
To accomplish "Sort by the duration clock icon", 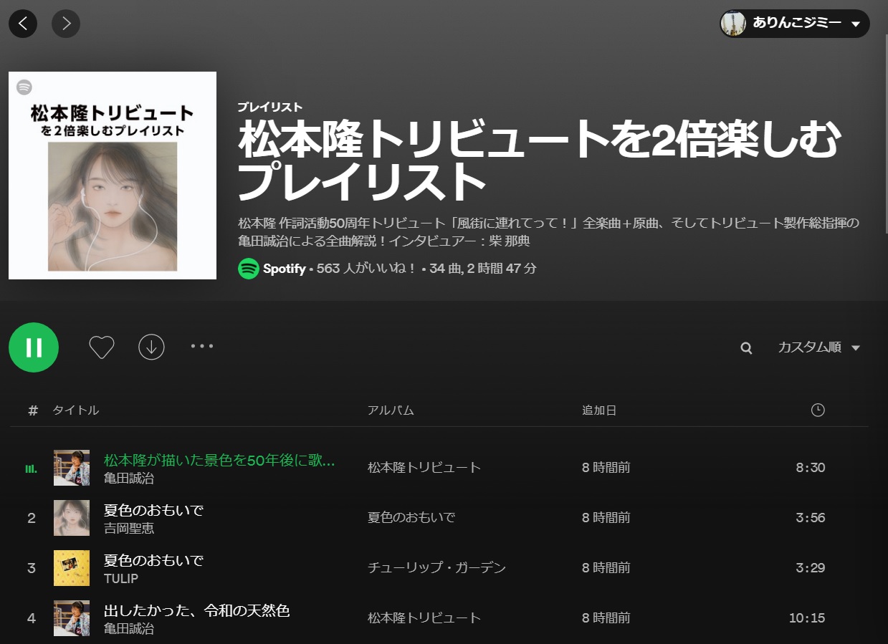I will pos(818,410).
